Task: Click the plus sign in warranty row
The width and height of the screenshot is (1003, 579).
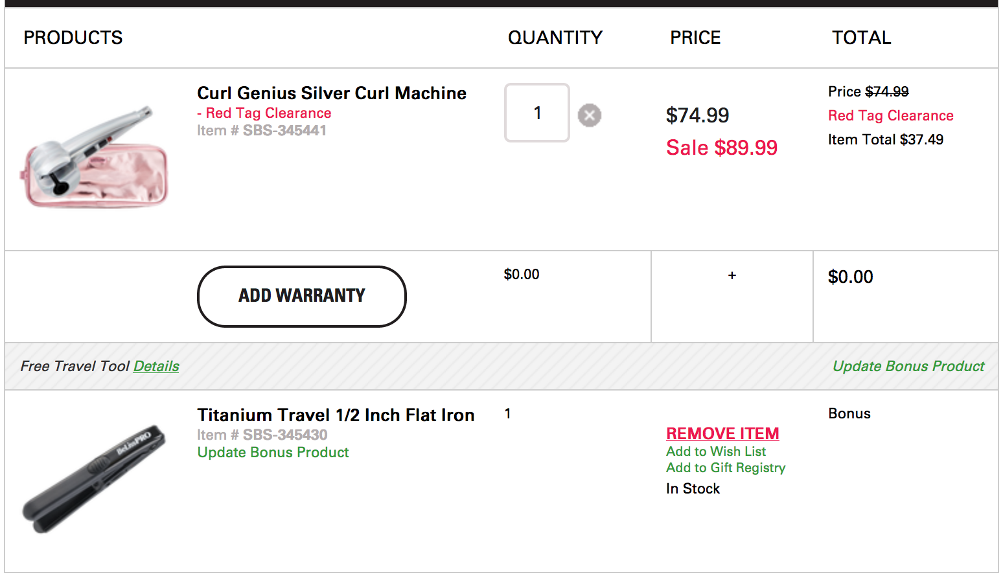Action: 732,275
